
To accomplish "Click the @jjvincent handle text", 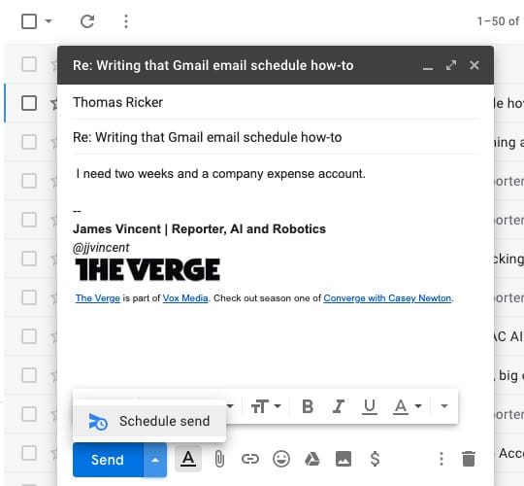I will (x=101, y=248).
